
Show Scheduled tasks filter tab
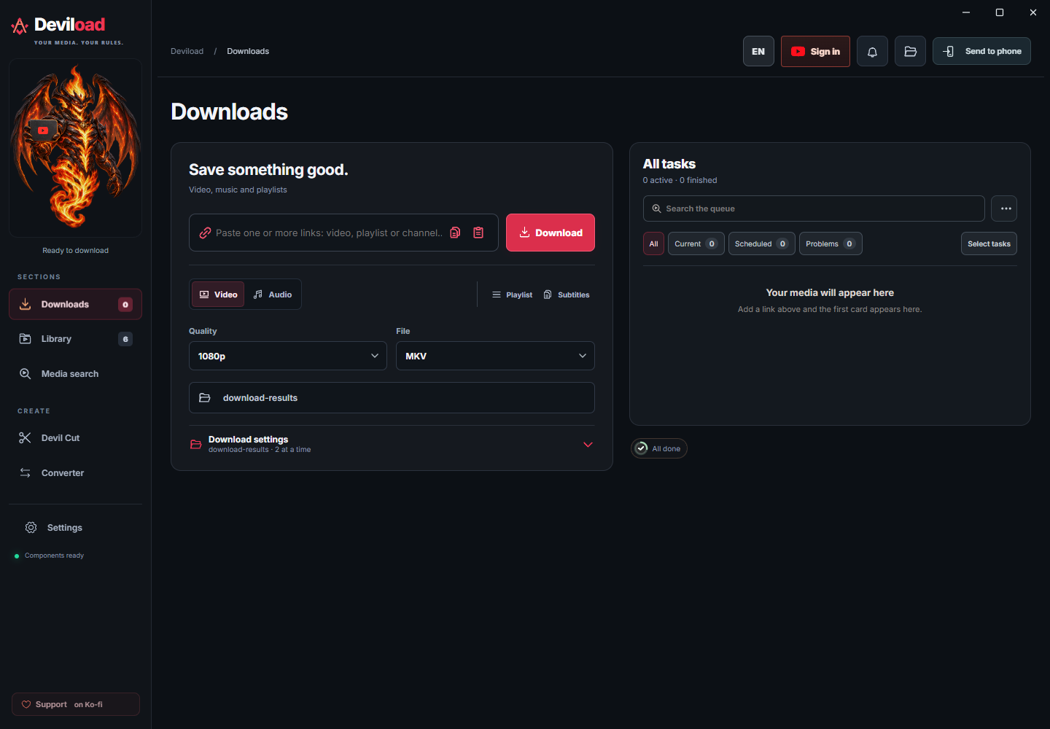[x=761, y=243]
